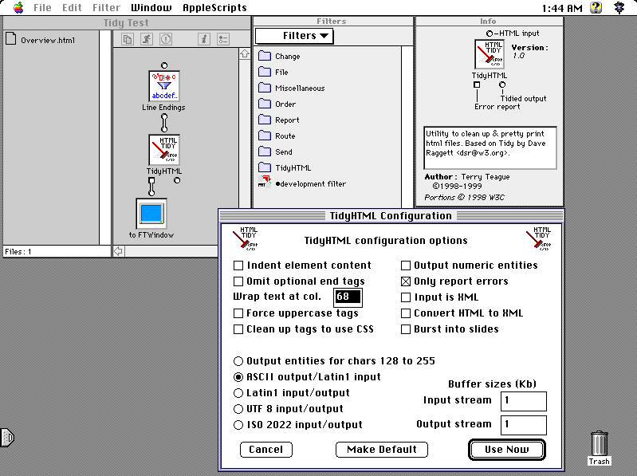This screenshot has width=637, height=476.
Task: Click the description text box in Info window
Action: [490, 148]
